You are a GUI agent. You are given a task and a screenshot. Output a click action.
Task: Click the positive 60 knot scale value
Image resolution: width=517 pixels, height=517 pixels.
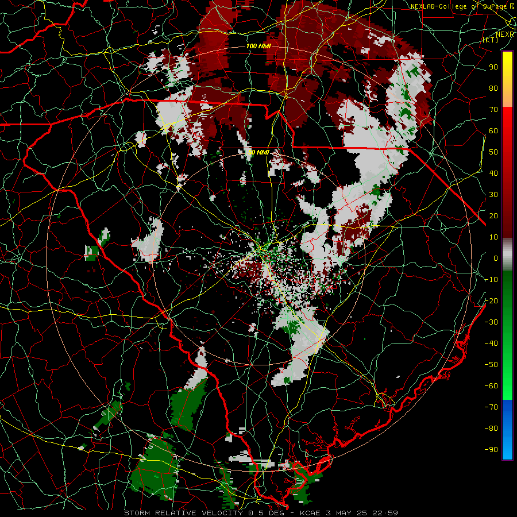(x=493, y=130)
